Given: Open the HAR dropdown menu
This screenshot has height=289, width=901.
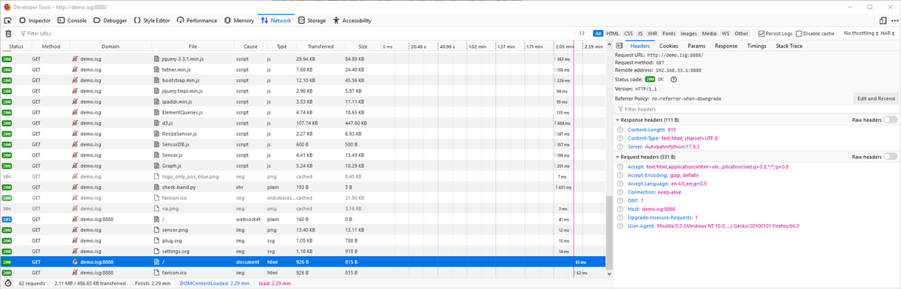Looking at the screenshot, I should coord(888,34).
